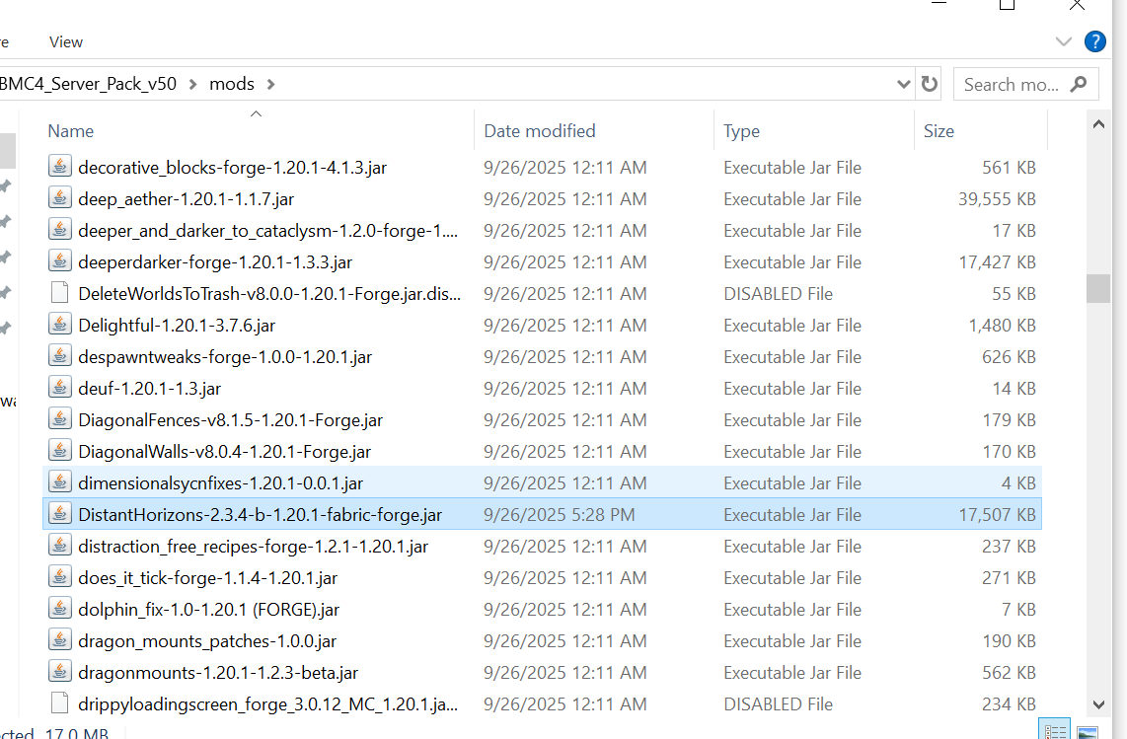The image size is (1127, 739).
Task: Click the 9/26/2025 5:28 PM date cell
Action: 560,515
